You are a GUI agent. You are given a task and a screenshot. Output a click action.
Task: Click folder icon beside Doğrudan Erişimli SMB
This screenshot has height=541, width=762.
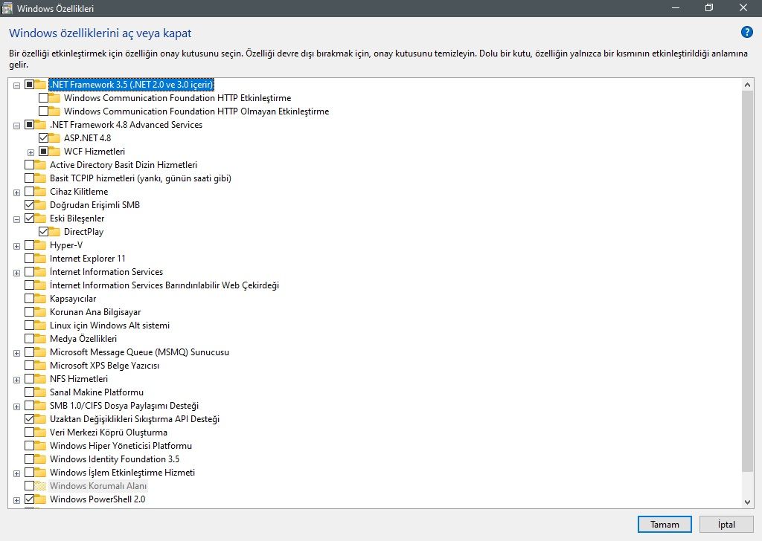(40, 205)
